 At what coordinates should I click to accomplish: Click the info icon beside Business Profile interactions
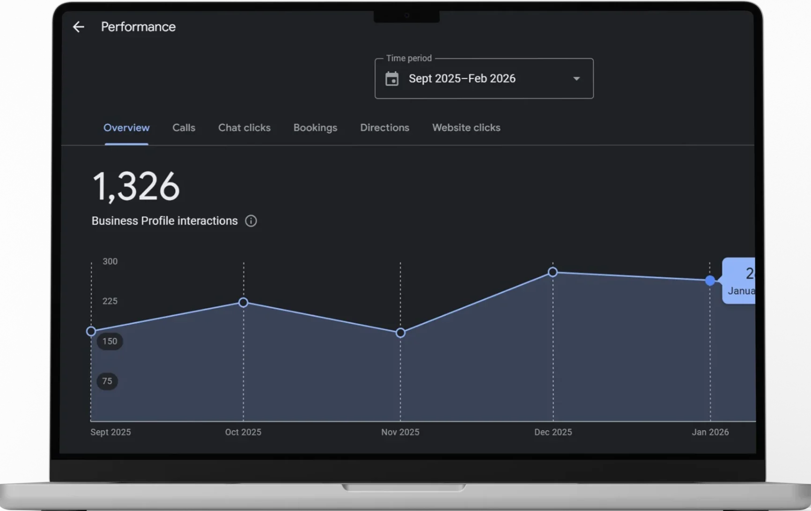[251, 221]
